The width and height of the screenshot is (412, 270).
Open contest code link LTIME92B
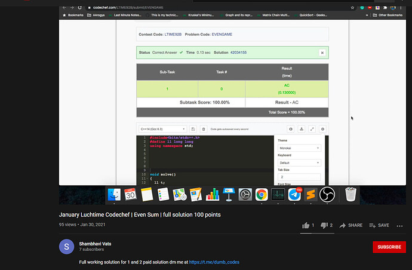tap(173, 35)
